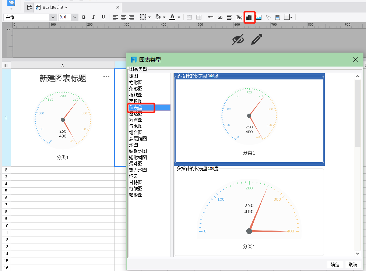
Task: Click scrollbar up arrow in chart dialog
Action: [358, 76]
